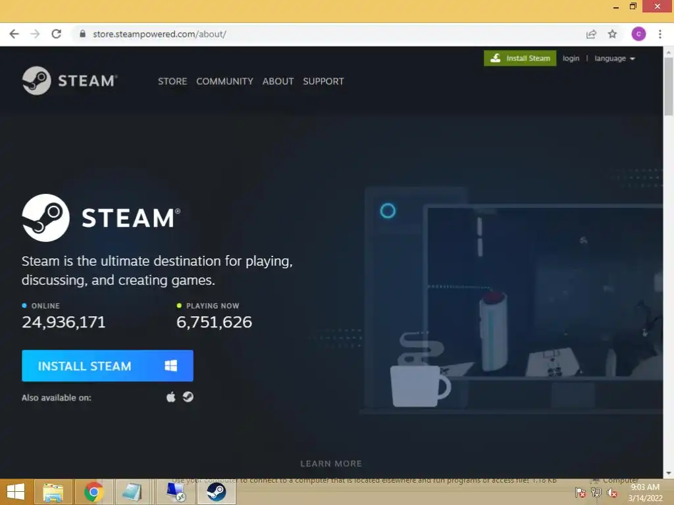674x505 pixels.
Task: Open the SUPPORT page
Action: pyautogui.click(x=323, y=81)
